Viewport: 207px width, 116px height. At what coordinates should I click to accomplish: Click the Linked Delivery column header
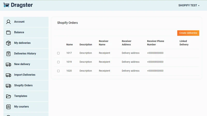[184, 43]
